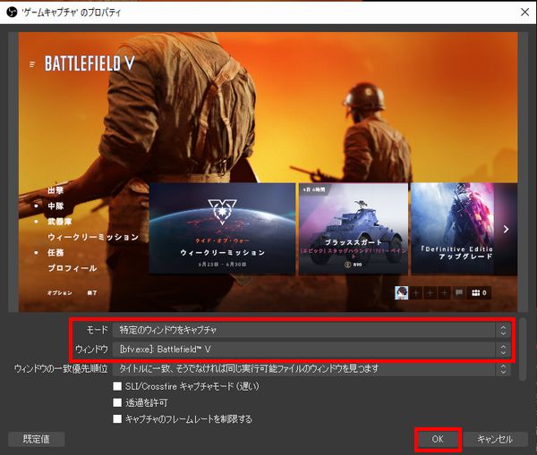Click the first plus squad slot next to avatar
The image size is (537, 455).
click(x=416, y=293)
